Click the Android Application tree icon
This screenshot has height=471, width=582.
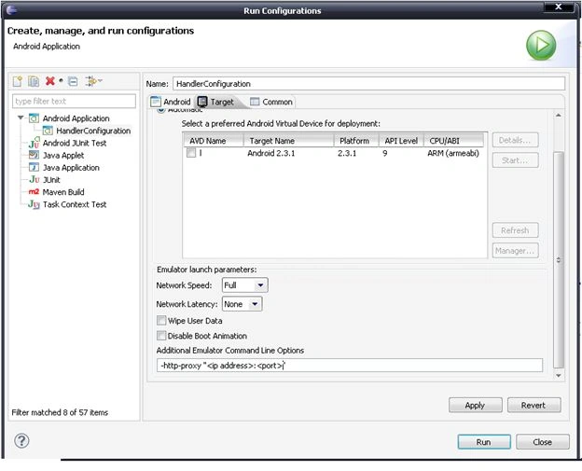point(34,118)
